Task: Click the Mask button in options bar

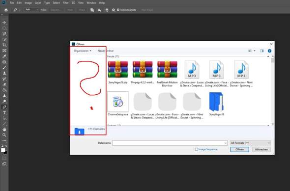Action: coord(70,10)
